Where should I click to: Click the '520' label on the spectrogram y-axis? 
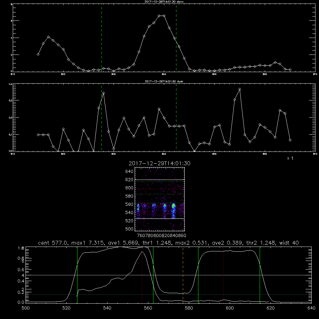[129, 221]
